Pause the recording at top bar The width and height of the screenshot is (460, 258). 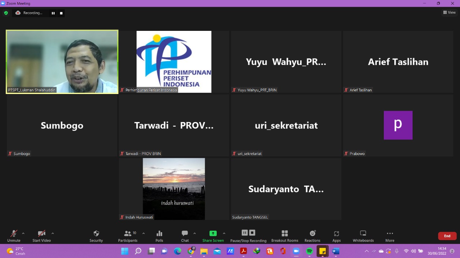coord(53,13)
